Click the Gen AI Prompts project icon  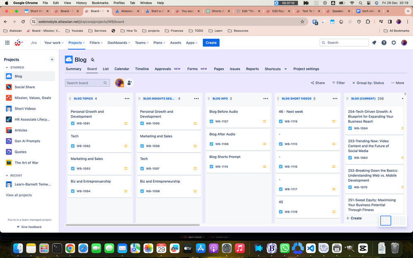pyautogui.click(x=9, y=141)
